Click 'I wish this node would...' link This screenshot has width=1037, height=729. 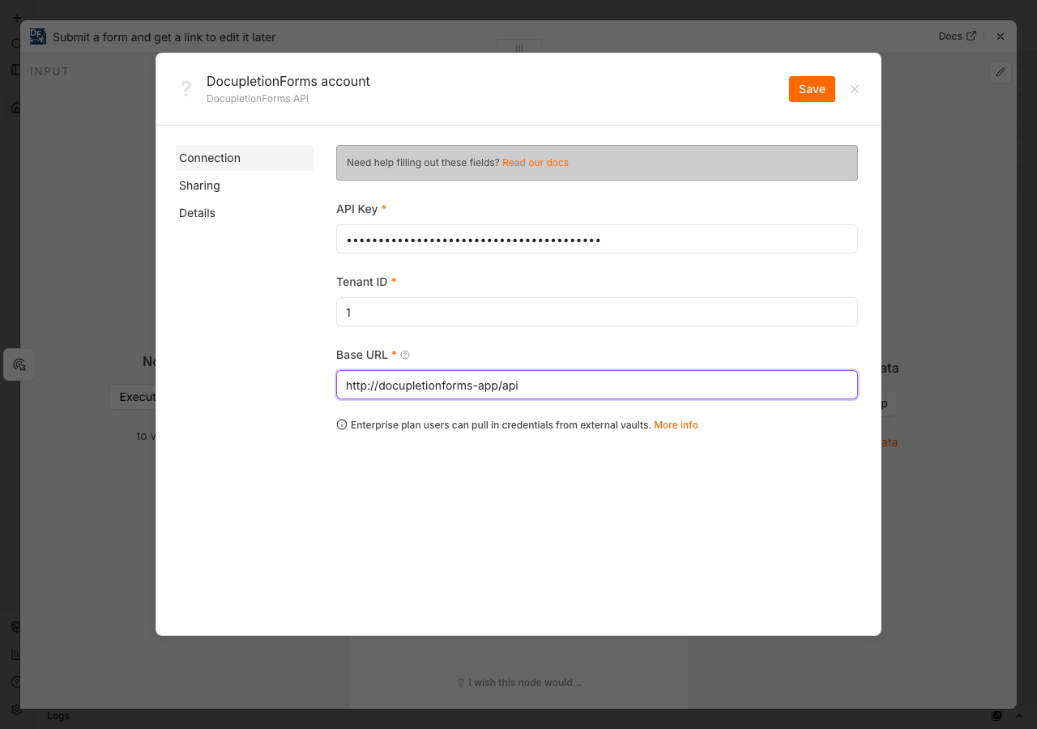point(519,683)
